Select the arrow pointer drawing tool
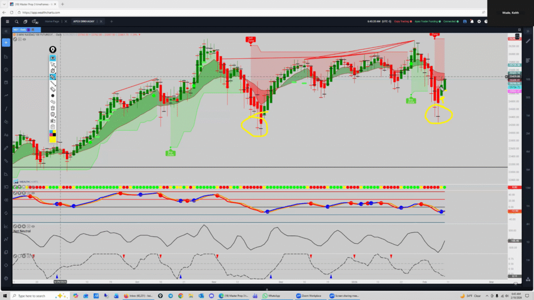 pyautogui.click(x=53, y=64)
